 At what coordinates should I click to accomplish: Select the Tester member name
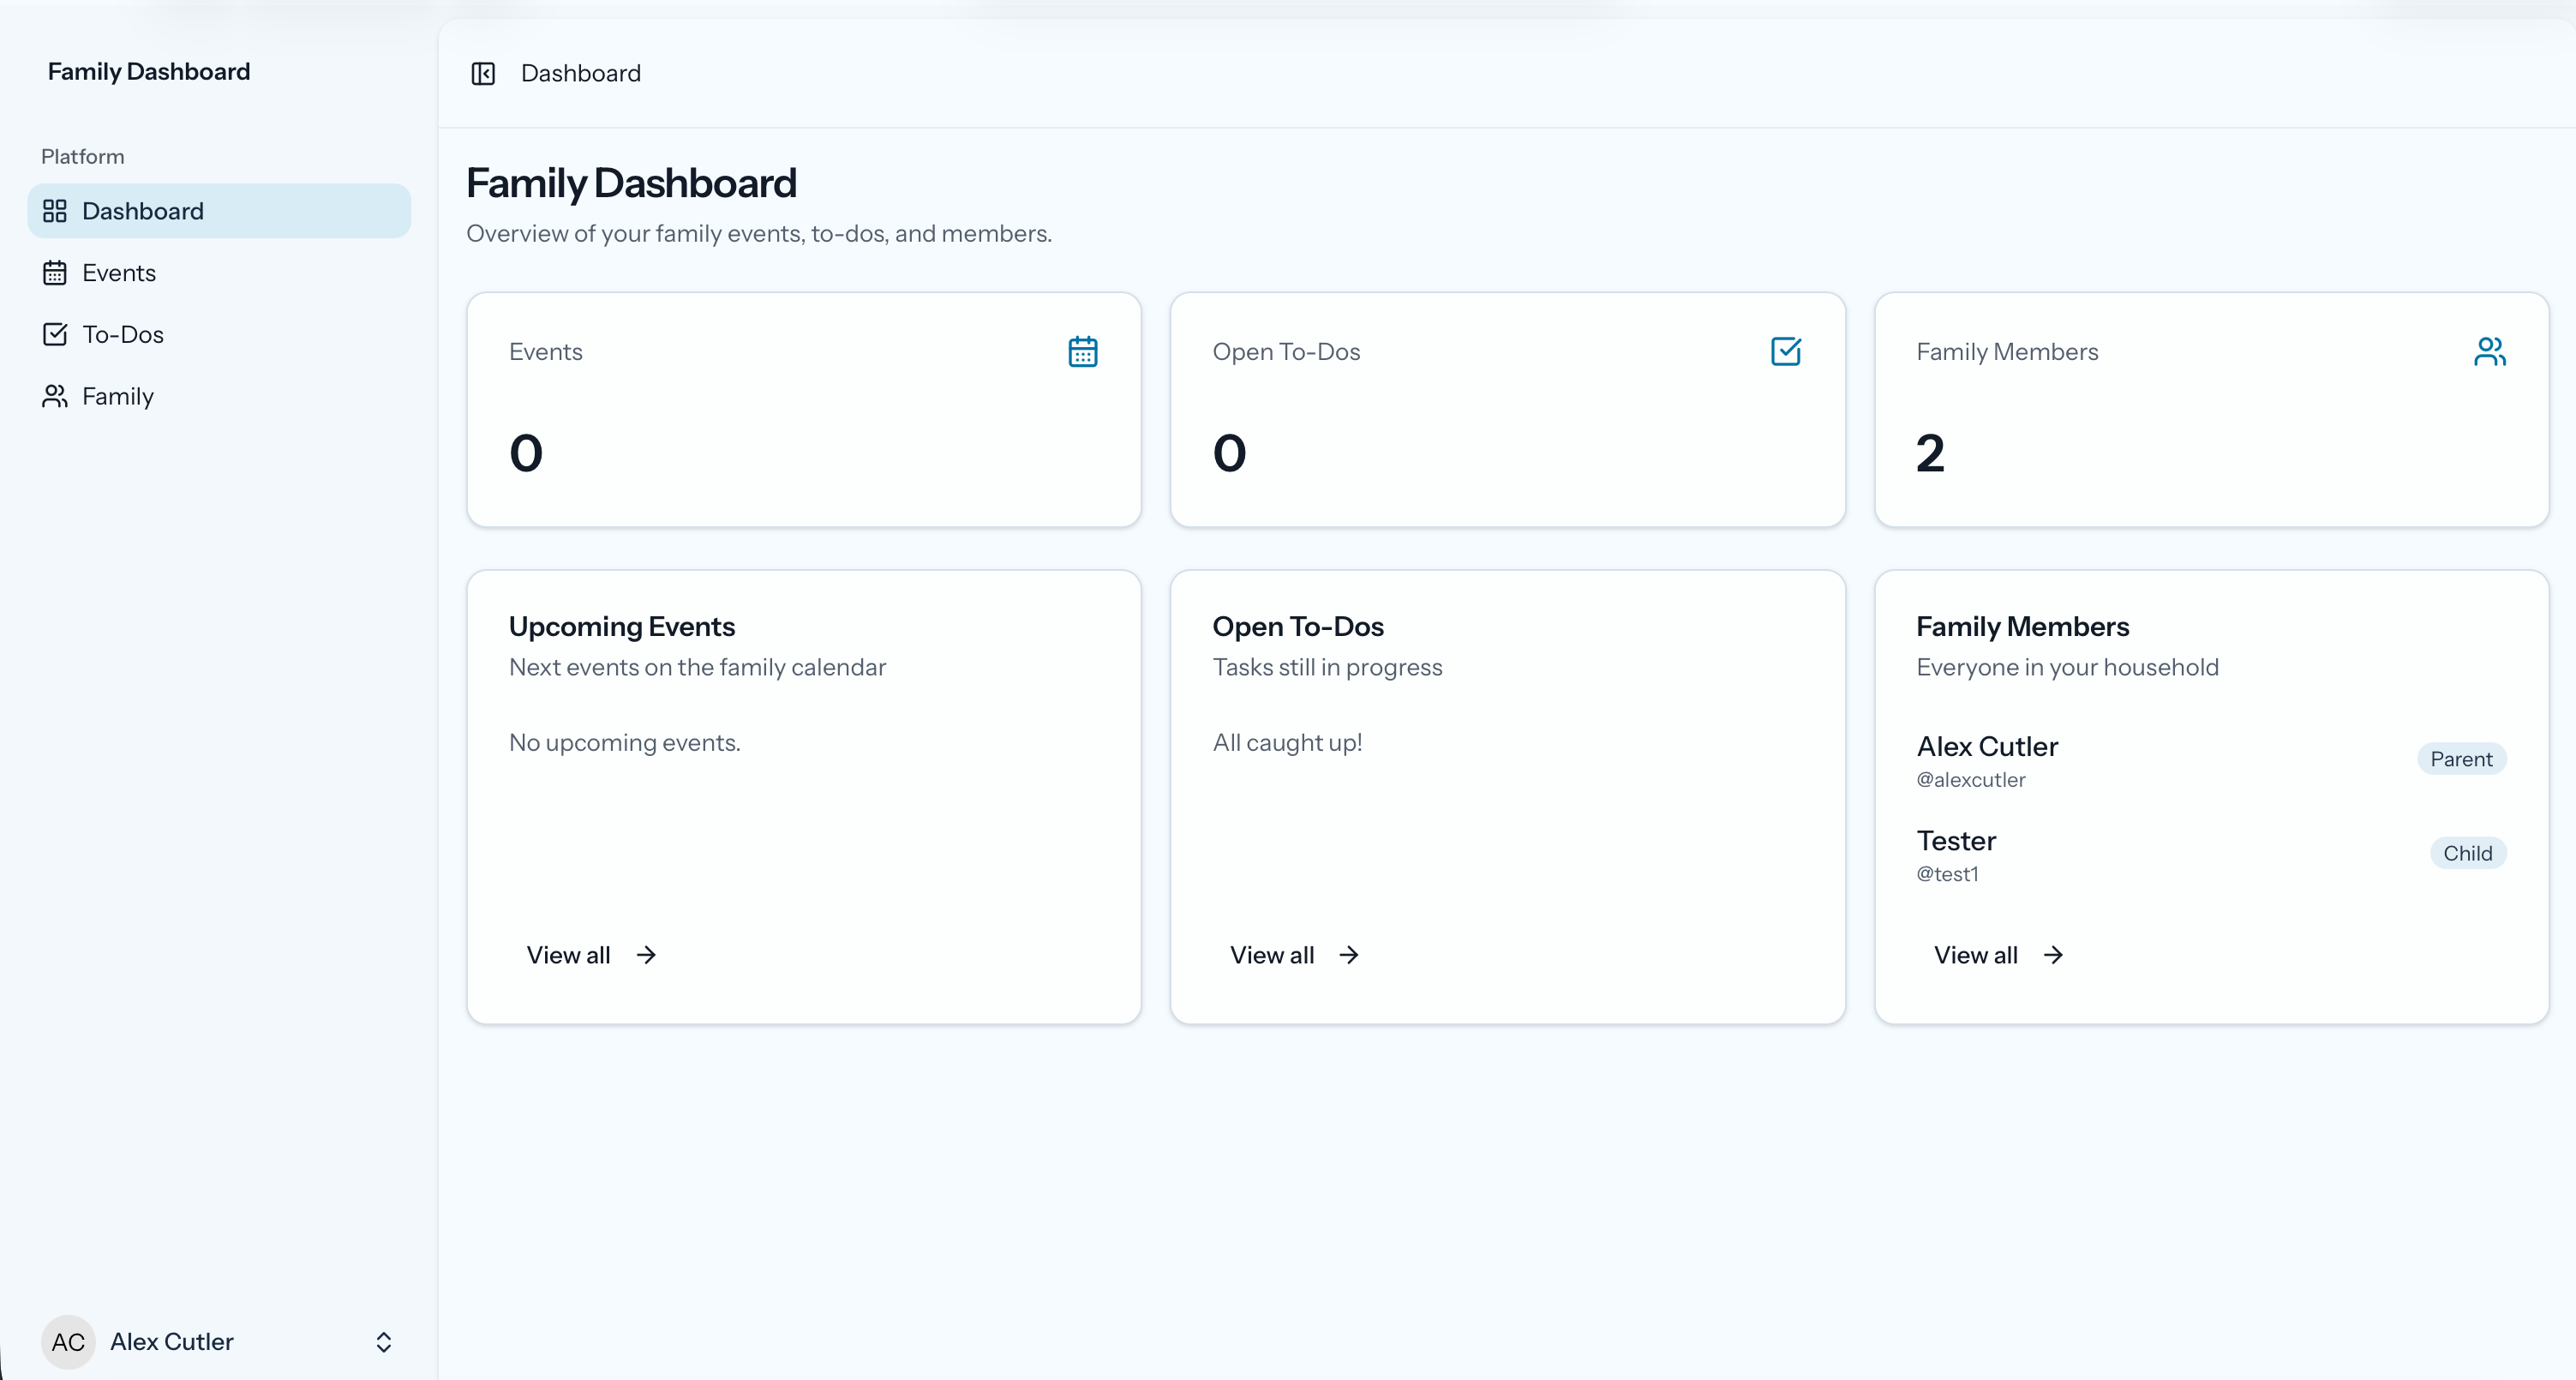coord(1956,840)
